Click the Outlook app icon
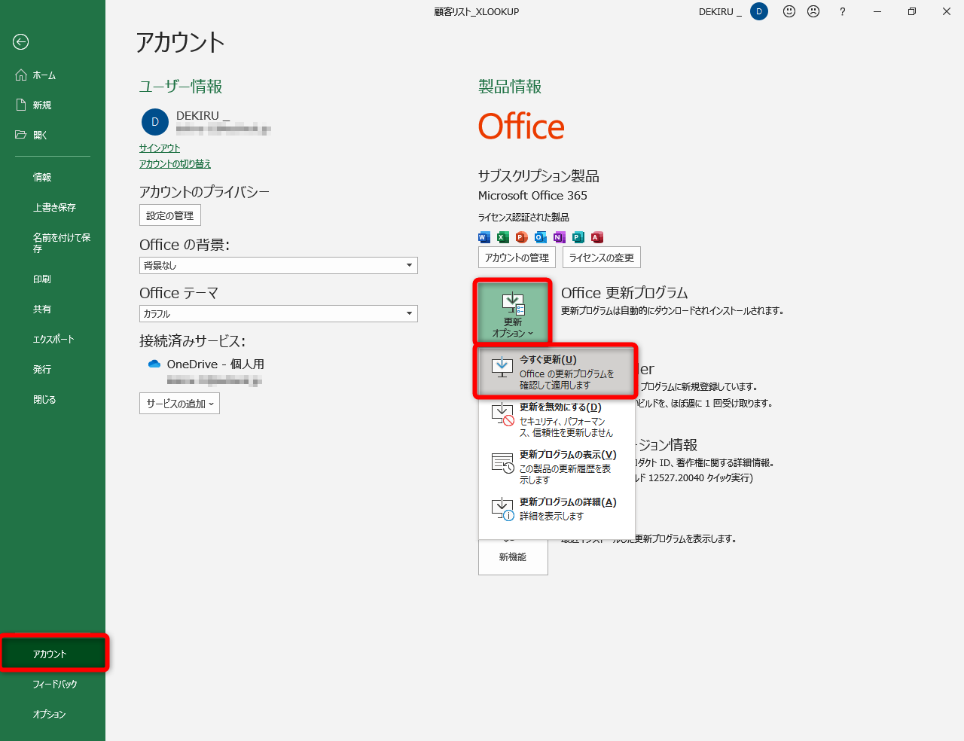 540,237
